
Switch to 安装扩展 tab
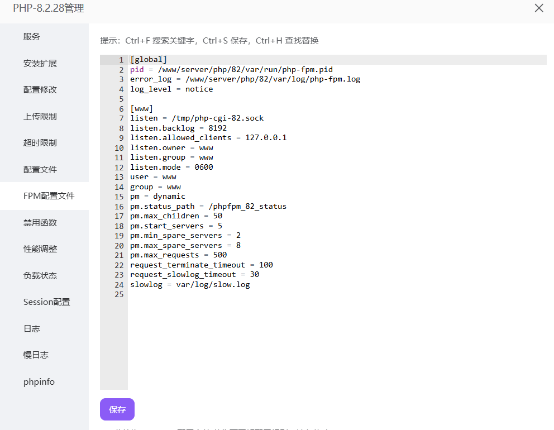point(40,63)
